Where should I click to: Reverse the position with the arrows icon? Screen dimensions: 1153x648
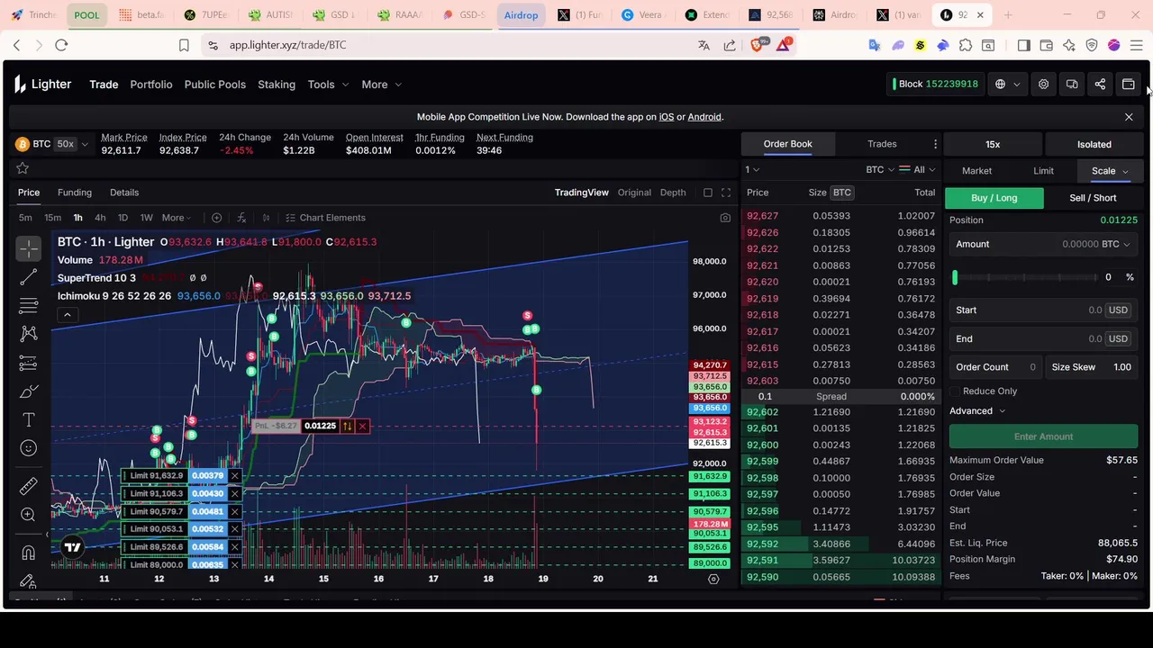click(x=347, y=426)
